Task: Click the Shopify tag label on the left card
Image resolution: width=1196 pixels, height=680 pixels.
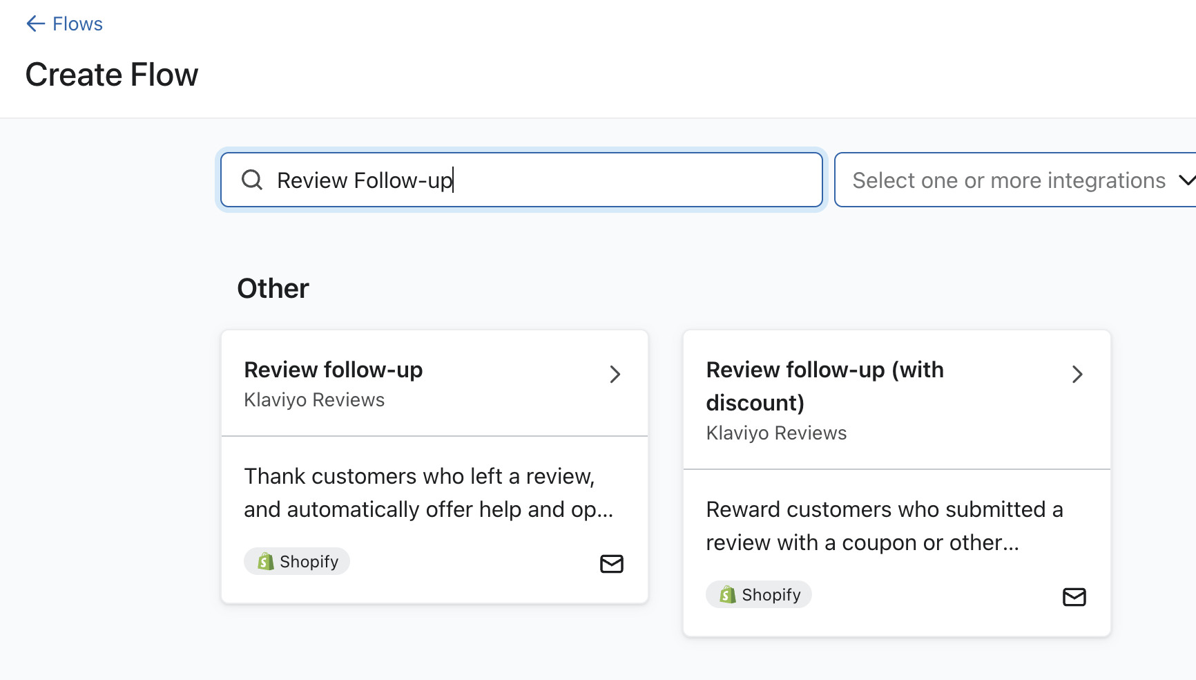Action: point(309,561)
